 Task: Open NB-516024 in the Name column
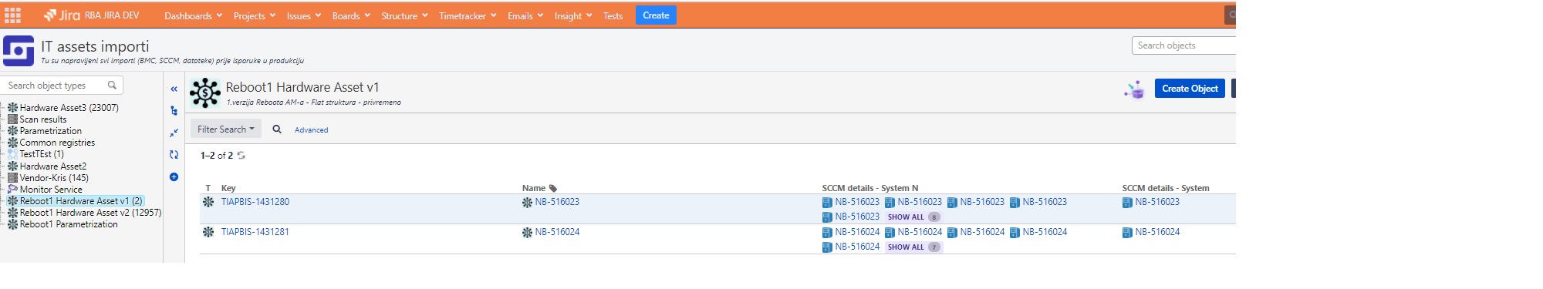[557, 232]
